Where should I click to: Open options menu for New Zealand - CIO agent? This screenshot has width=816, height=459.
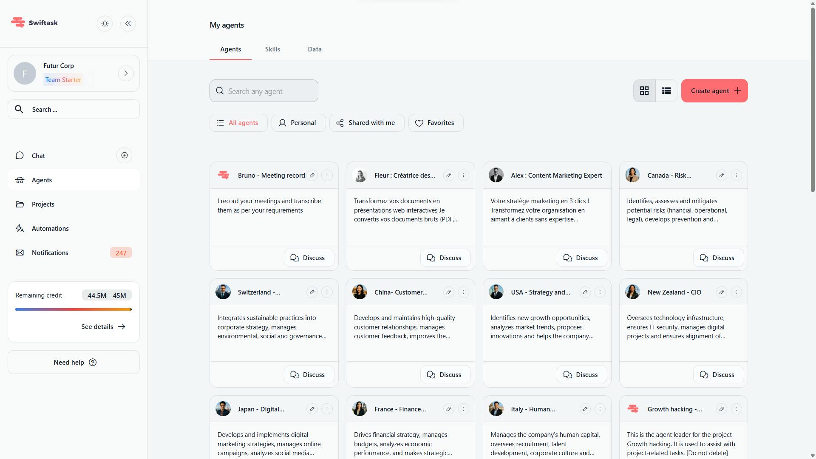tap(737, 292)
